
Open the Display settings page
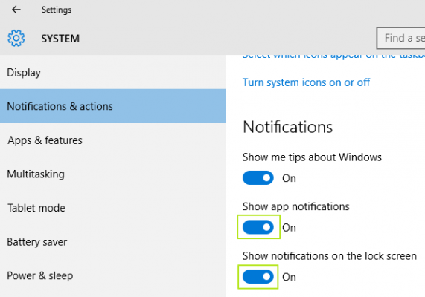pos(112,73)
